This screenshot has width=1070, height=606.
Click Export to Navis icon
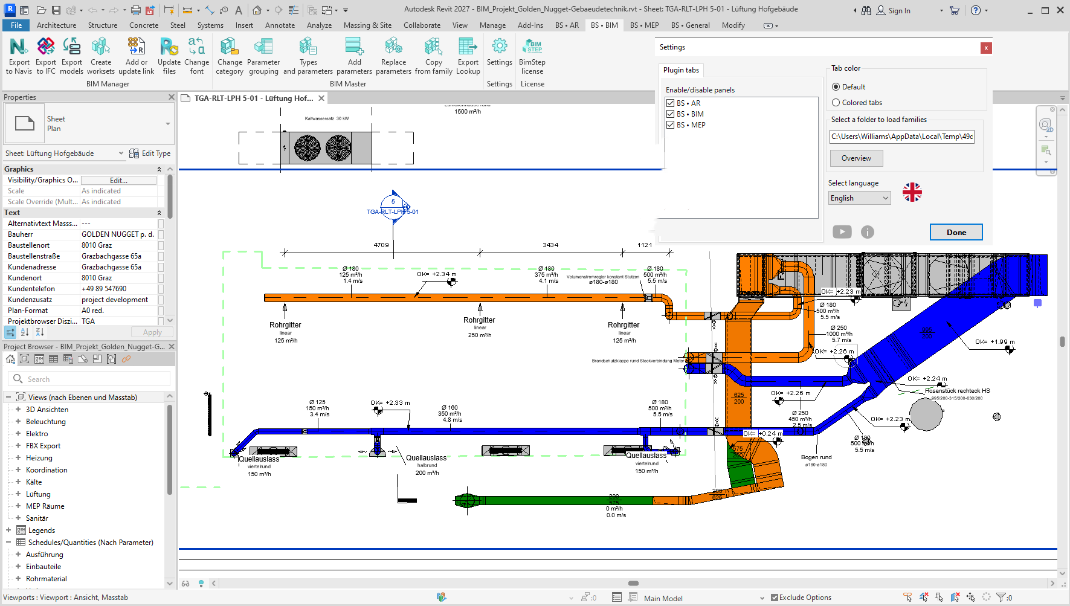[19, 47]
